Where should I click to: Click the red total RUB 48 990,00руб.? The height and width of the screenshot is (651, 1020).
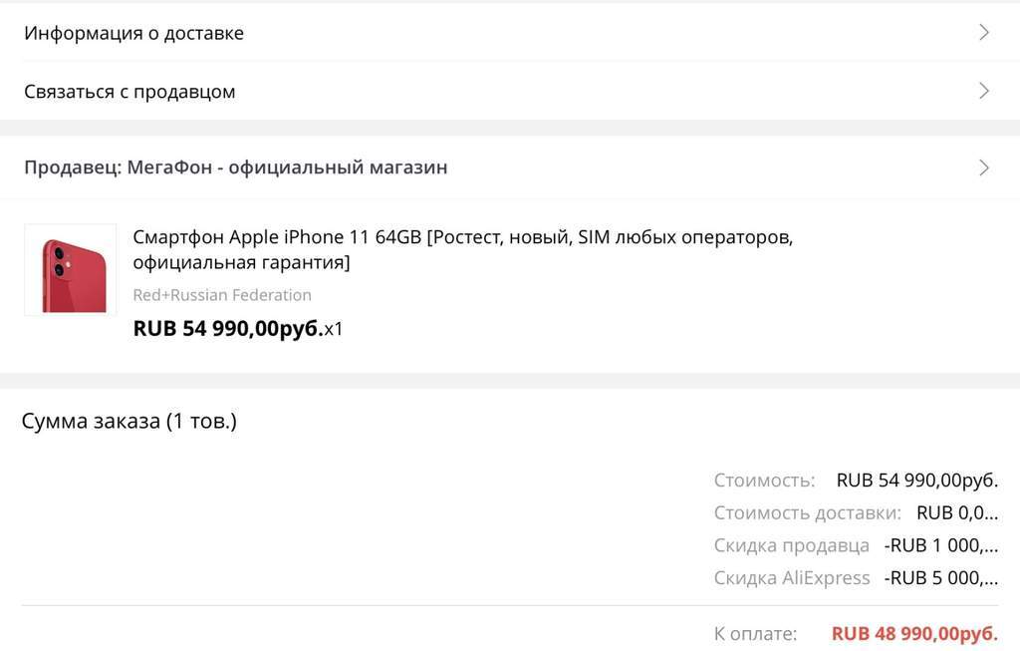(x=914, y=633)
